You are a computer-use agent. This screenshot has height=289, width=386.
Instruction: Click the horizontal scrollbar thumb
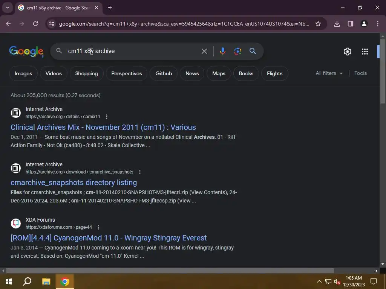[170, 271]
